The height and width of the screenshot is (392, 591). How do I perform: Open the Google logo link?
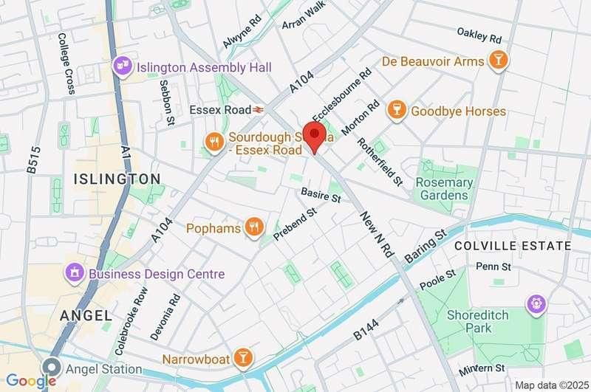pos(31,381)
